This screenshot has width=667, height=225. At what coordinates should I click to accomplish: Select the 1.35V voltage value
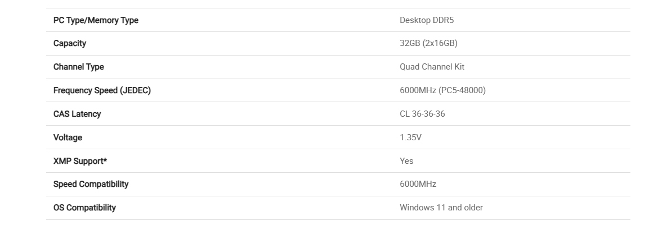click(x=410, y=137)
